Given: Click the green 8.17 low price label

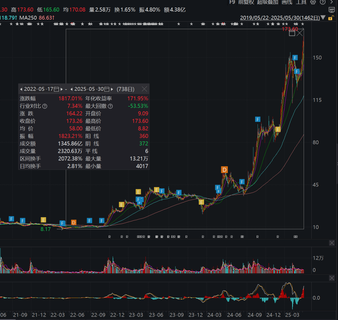Looking at the screenshot, I should pos(45,229).
